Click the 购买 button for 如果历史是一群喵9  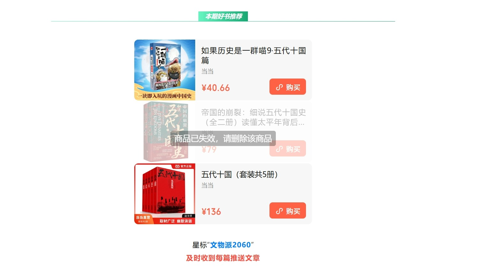(288, 87)
